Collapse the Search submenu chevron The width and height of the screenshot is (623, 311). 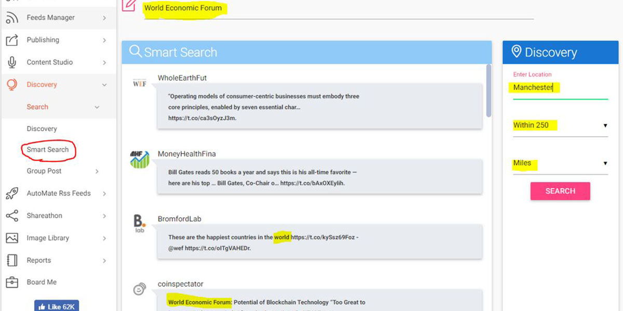(97, 107)
